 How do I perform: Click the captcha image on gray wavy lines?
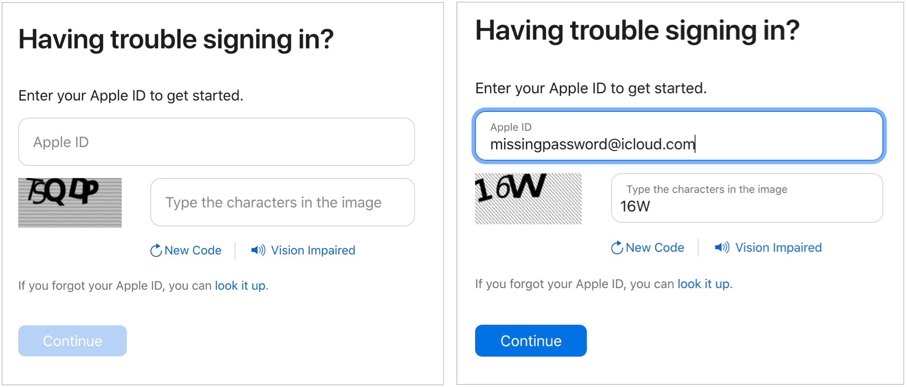click(70, 203)
